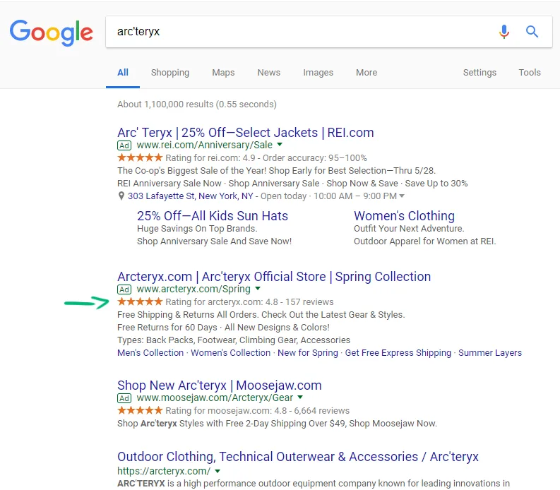Click 'Free 2-Day Shipping Over $49' Moosejaw description
The width and height of the screenshot is (560, 490).
(x=277, y=424)
